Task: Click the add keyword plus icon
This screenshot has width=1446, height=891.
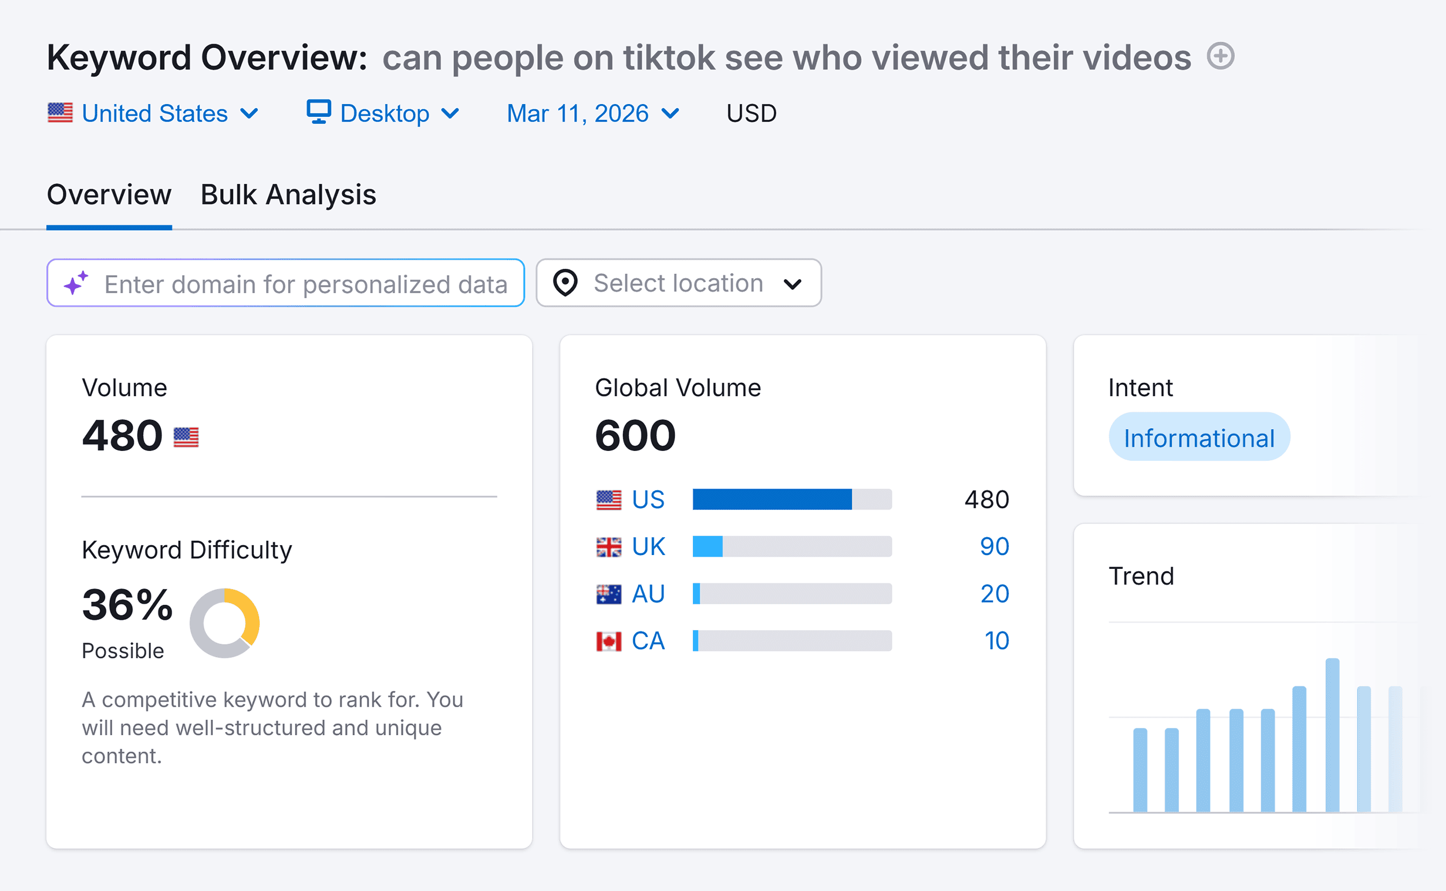Action: pos(1222,57)
